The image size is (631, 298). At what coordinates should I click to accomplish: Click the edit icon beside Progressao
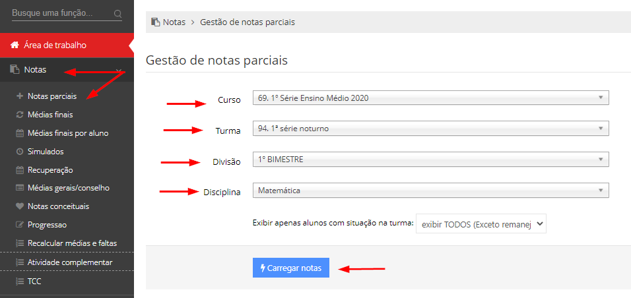click(19, 225)
